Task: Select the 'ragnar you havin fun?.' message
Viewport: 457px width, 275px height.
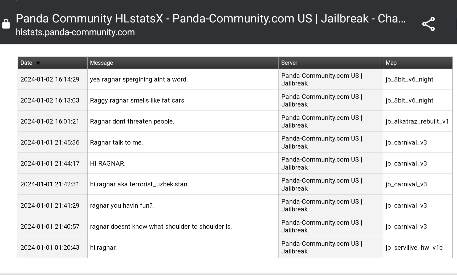Action: [x=122, y=206]
